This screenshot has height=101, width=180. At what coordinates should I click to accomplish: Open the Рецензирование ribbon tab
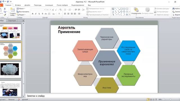78,5
